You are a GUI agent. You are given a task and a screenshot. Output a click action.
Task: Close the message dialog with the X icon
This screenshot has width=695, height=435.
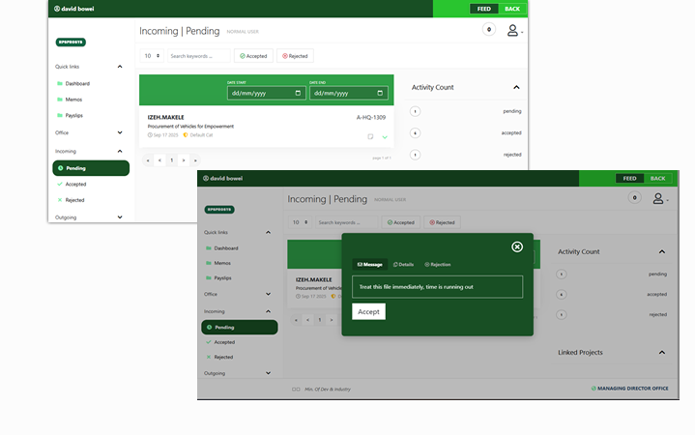[517, 247]
